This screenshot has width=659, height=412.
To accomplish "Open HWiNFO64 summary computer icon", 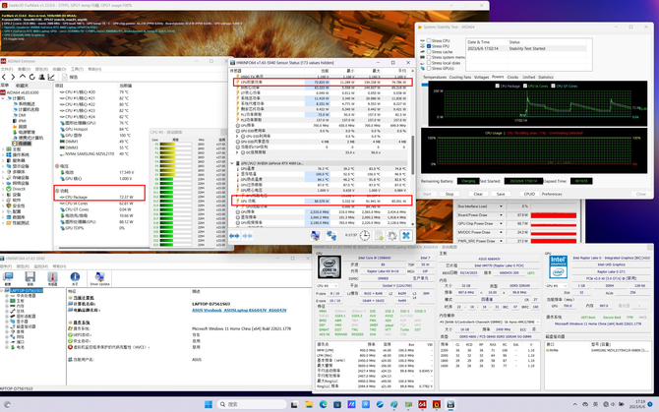I will [8, 276].
